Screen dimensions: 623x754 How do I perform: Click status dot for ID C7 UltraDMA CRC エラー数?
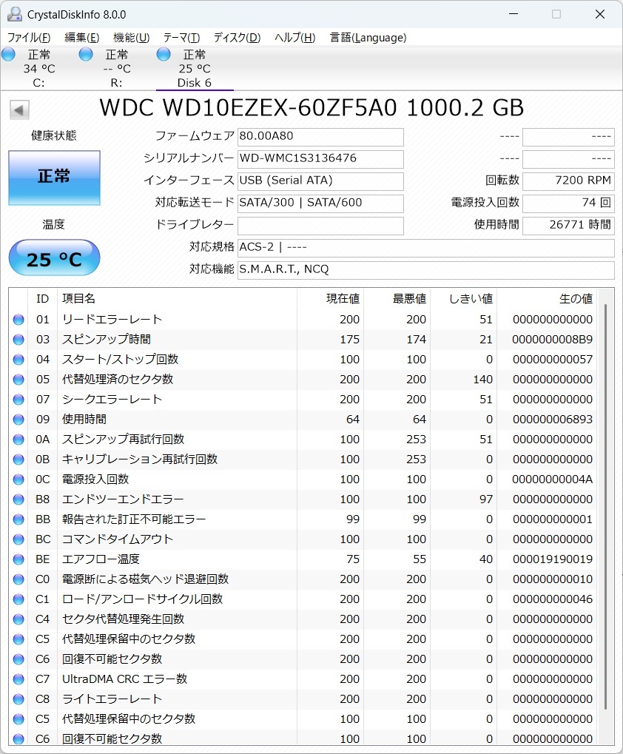point(18,679)
